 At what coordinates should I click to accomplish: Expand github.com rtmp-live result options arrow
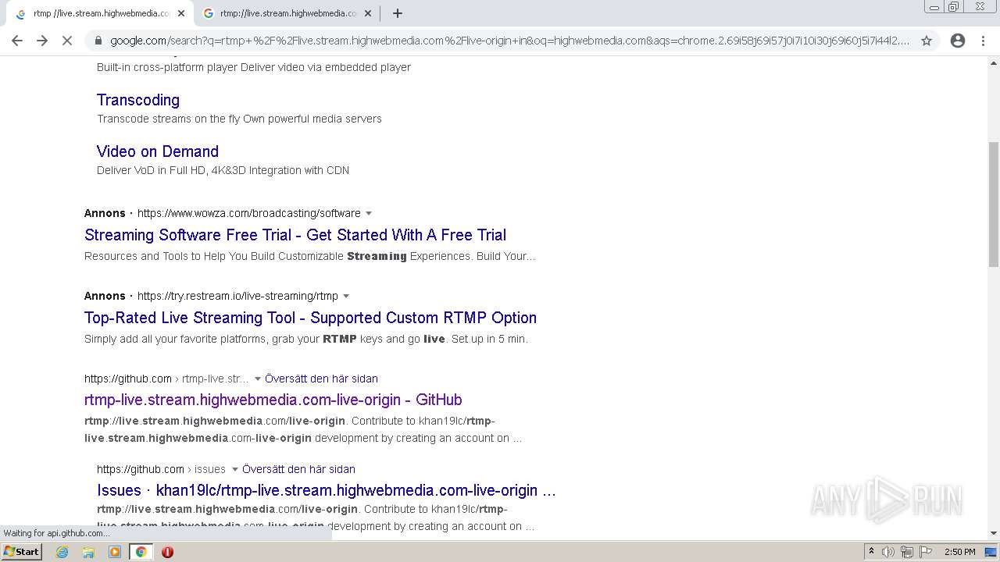[x=258, y=379]
